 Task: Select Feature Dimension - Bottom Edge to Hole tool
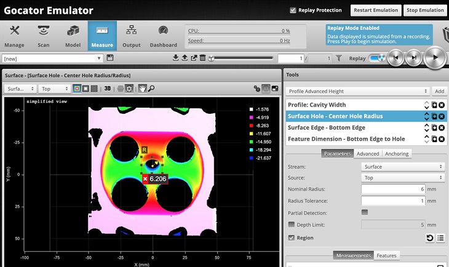(x=346, y=139)
